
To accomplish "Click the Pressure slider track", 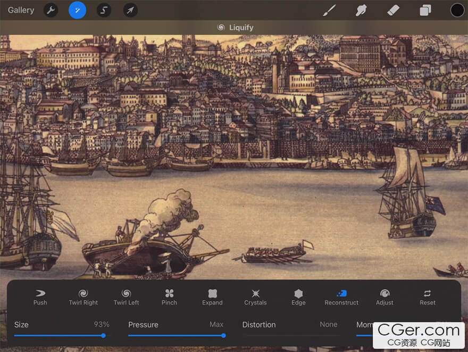I will tap(175, 335).
